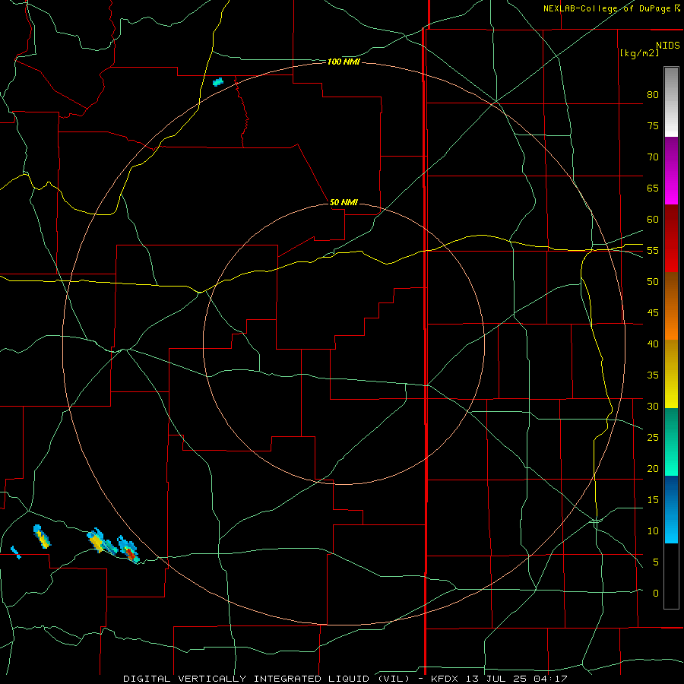Pick the gray-white segment of the color bar
Viewport: 684px width, 684px height.
click(x=671, y=102)
